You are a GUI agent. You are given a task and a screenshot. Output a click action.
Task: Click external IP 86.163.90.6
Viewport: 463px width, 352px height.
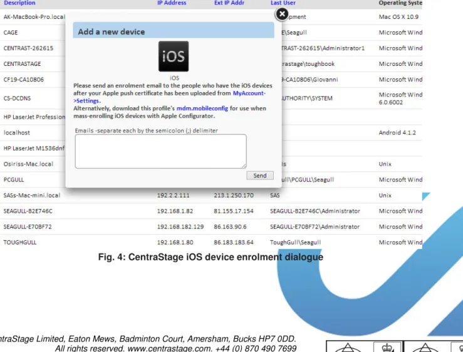point(231,227)
